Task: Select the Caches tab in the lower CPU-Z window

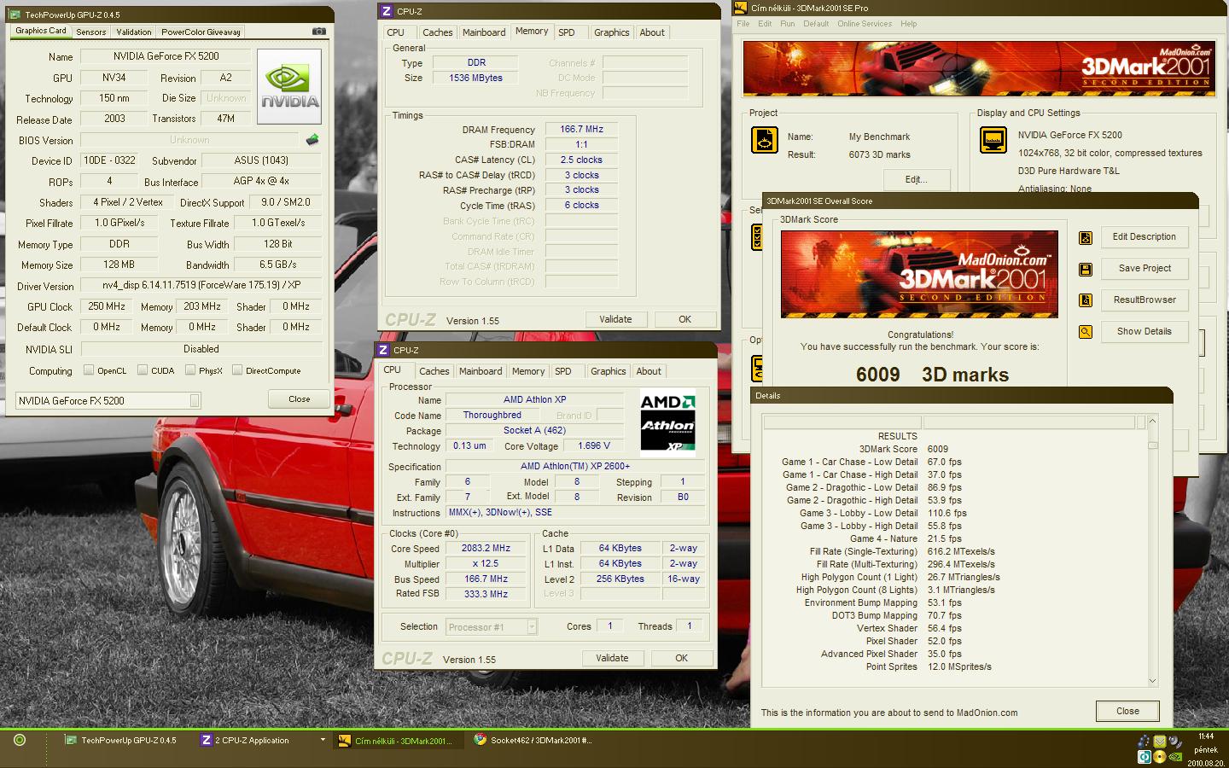Action: 434,371
